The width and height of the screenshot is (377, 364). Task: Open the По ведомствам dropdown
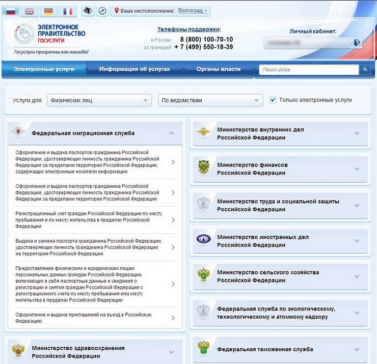point(210,100)
